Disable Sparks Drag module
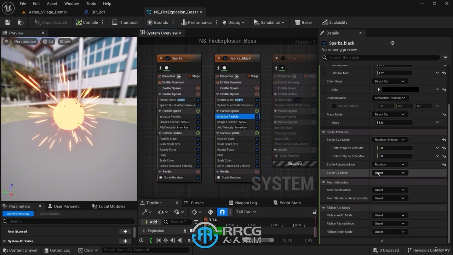Viewport: 453px width, 255px height. [198, 155]
